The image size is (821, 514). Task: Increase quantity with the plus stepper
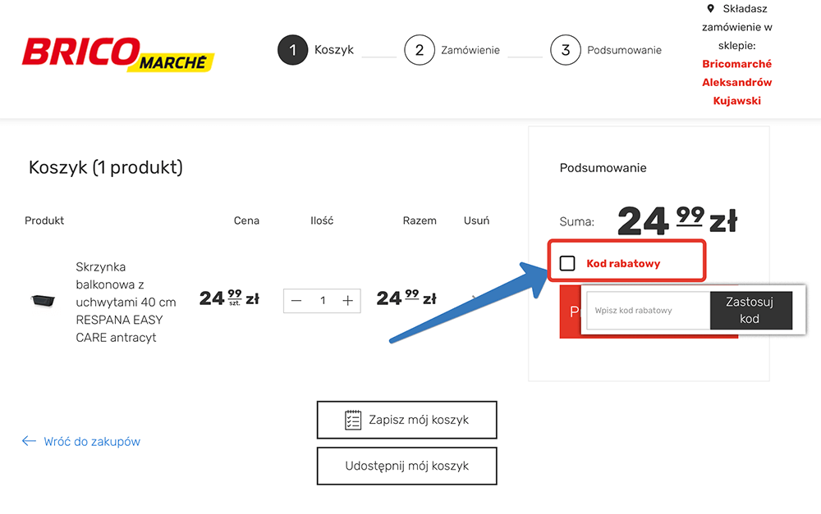pos(346,301)
